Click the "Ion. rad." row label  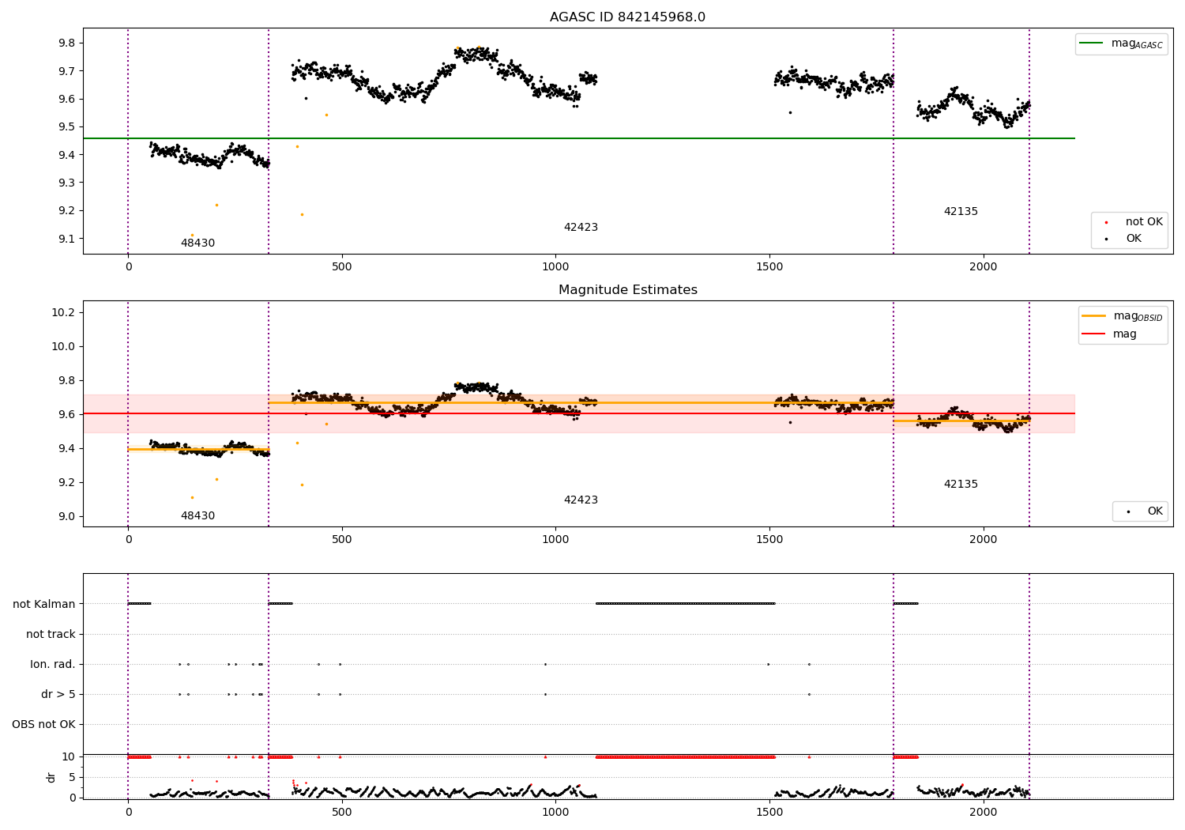[x=53, y=664]
